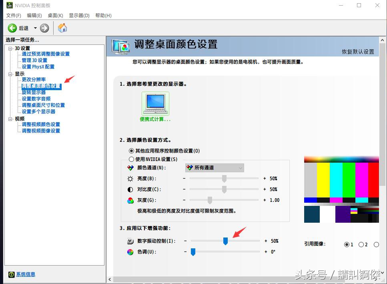
Task: Select the laptop display icon
Action: 155,103
